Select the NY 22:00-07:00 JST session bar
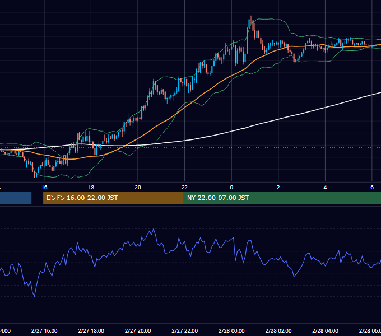This screenshot has width=381, height=336. click(x=282, y=198)
